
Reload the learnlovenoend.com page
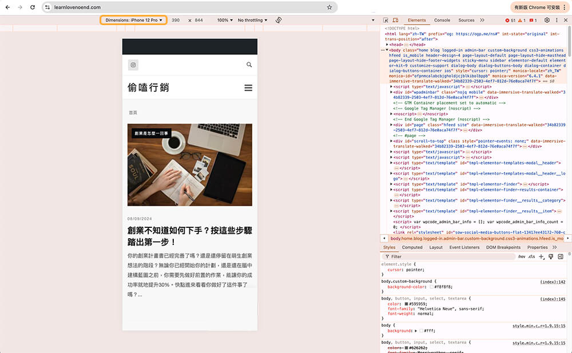click(33, 7)
